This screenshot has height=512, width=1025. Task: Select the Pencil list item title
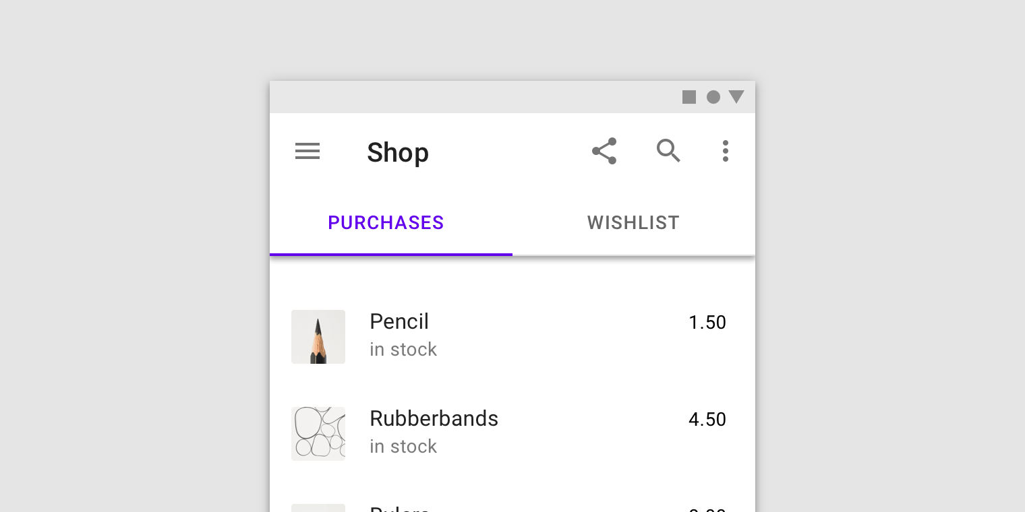click(x=399, y=322)
